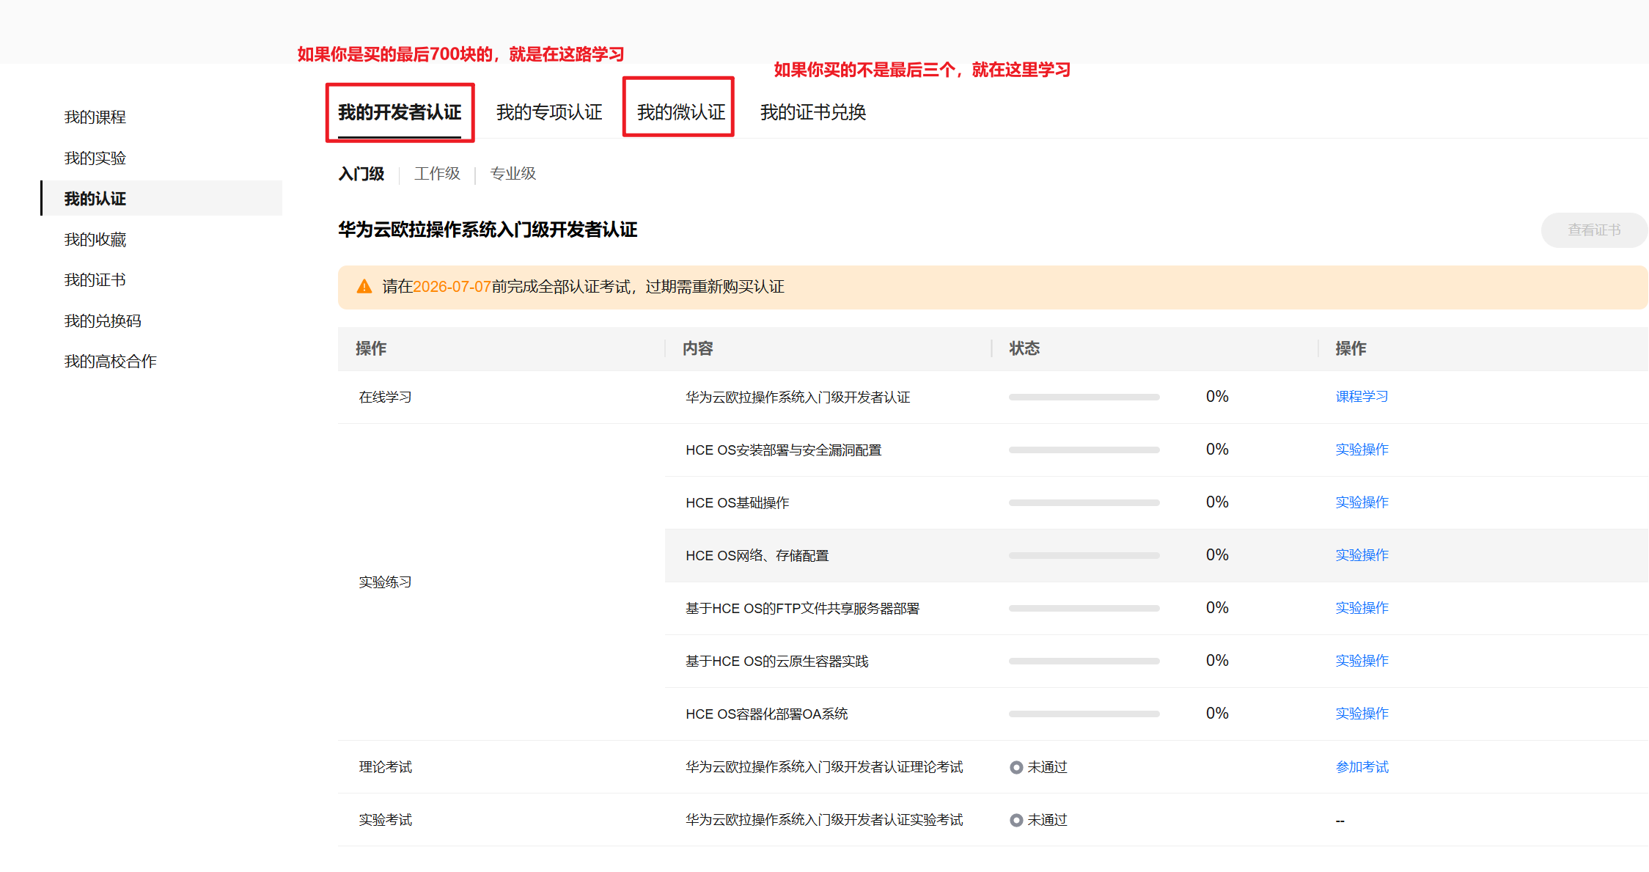The image size is (1649, 872).
Task: Click 未通过 status icon of 实验考试
Action: point(1016,821)
